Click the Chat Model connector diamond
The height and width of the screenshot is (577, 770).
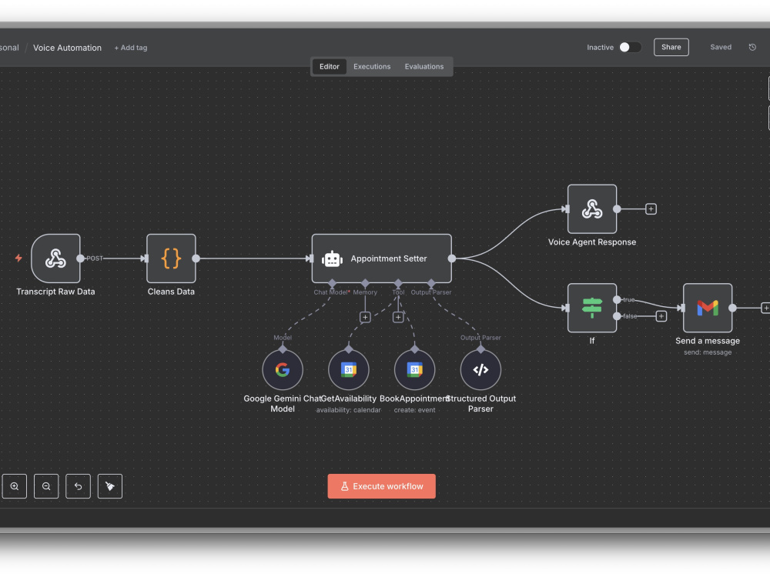pos(332,283)
